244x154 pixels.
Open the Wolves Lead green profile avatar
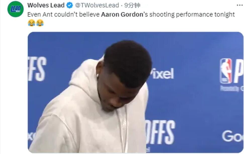(x=15, y=9)
